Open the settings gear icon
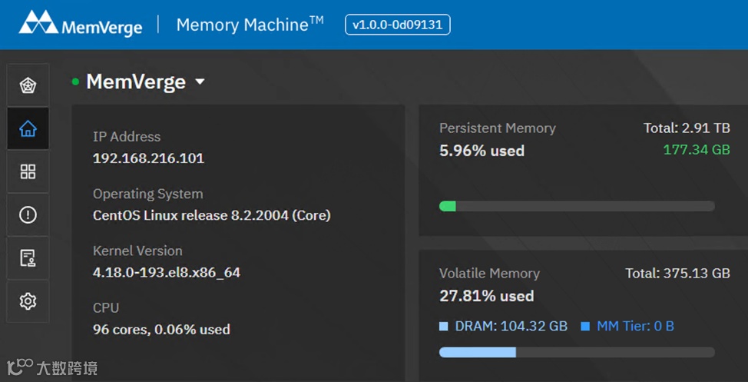The height and width of the screenshot is (382, 748). tap(28, 301)
